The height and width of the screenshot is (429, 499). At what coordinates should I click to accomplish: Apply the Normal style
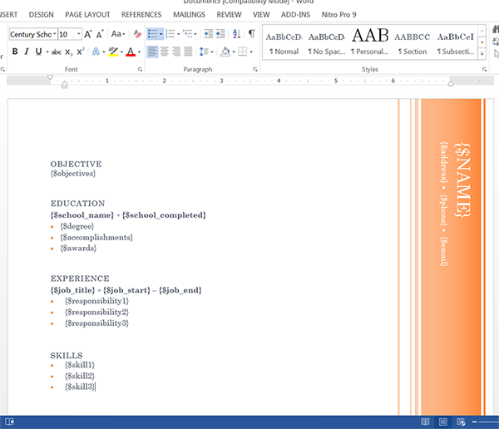coord(284,42)
